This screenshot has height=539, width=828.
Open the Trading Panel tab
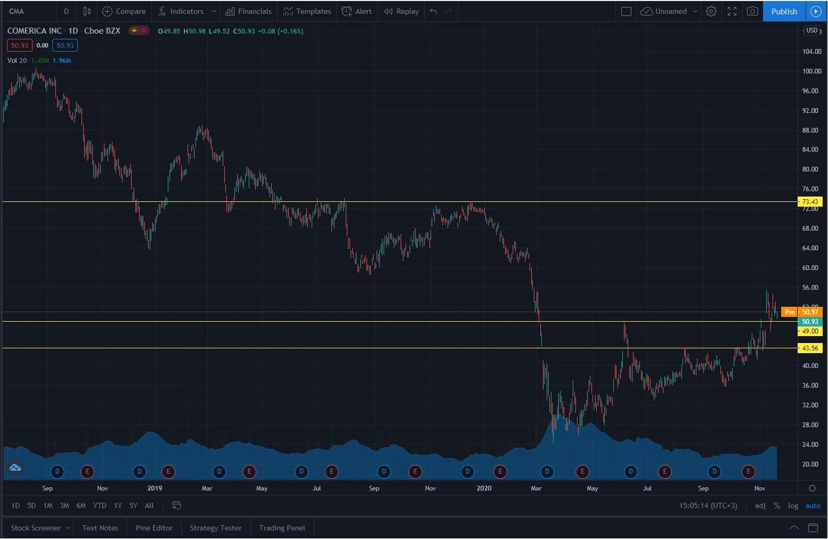tap(282, 528)
